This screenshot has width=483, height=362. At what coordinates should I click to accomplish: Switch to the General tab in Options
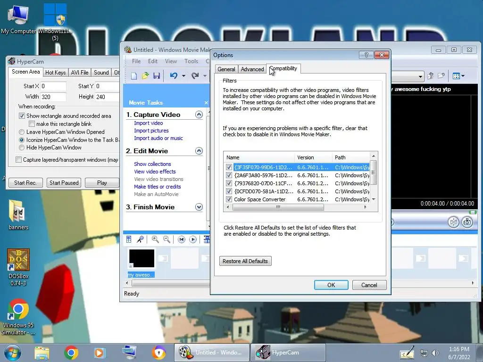[x=226, y=69]
